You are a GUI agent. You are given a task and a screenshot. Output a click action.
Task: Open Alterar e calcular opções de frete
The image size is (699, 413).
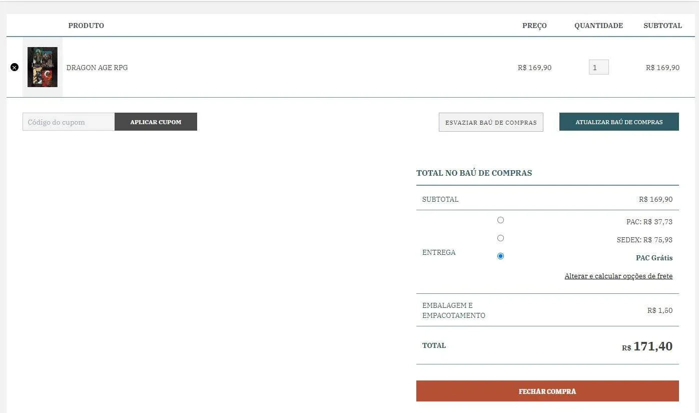618,276
